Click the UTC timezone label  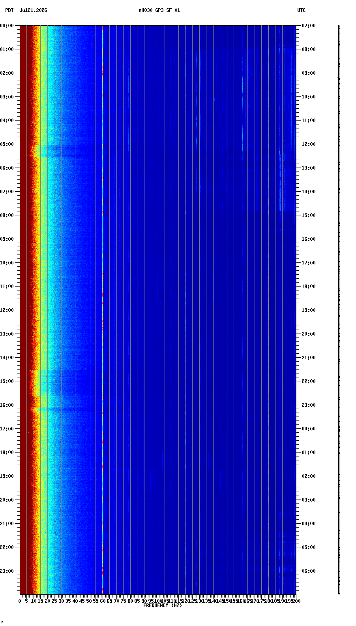click(x=302, y=10)
